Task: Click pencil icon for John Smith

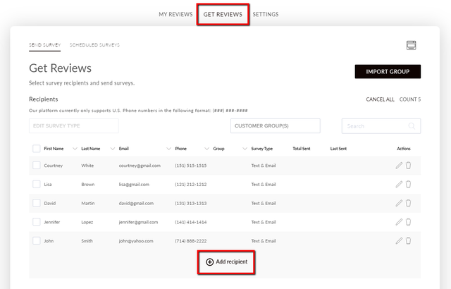Action: (399, 240)
